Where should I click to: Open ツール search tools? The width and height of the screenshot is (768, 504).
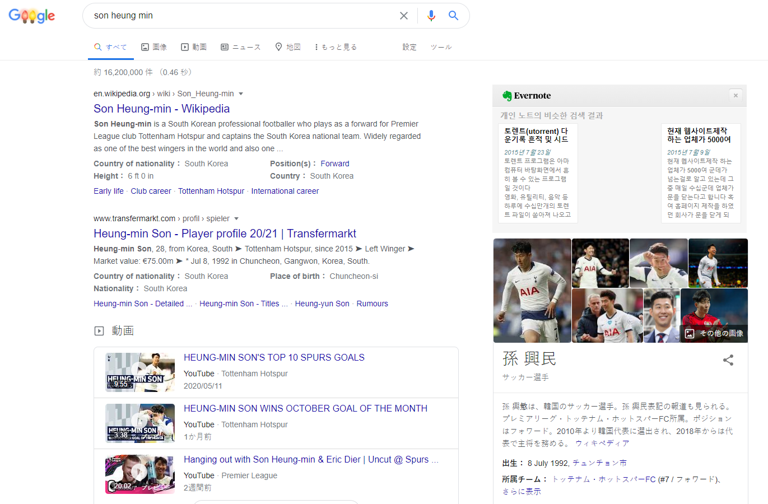tap(441, 47)
